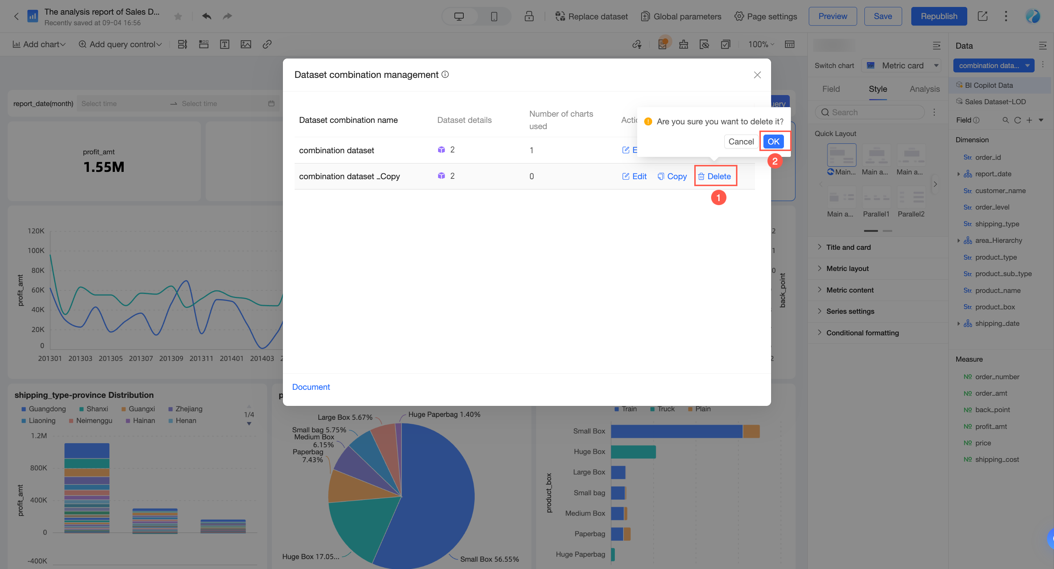Switch to desktop layout view
1054x569 pixels.
[459, 16]
